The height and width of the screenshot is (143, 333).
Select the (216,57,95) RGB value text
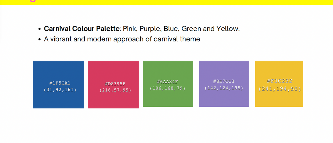[115, 90]
